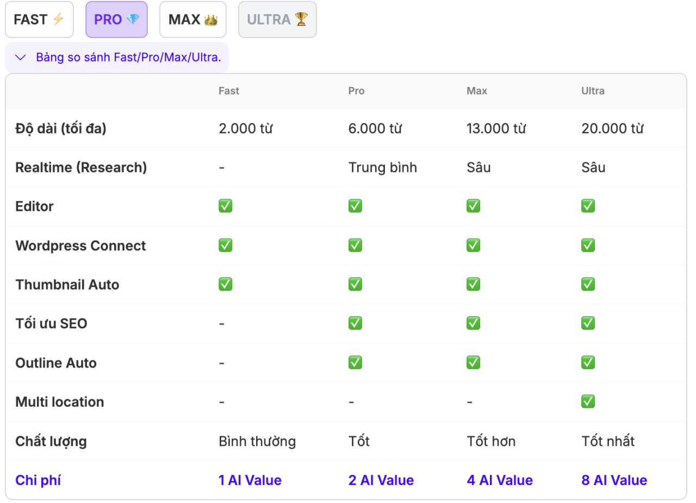Screen dimensions: 696x503
Task: Collapse the Bảng so sánh Fast/Pro/Max/Ultra section
Action: pyautogui.click(x=117, y=57)
